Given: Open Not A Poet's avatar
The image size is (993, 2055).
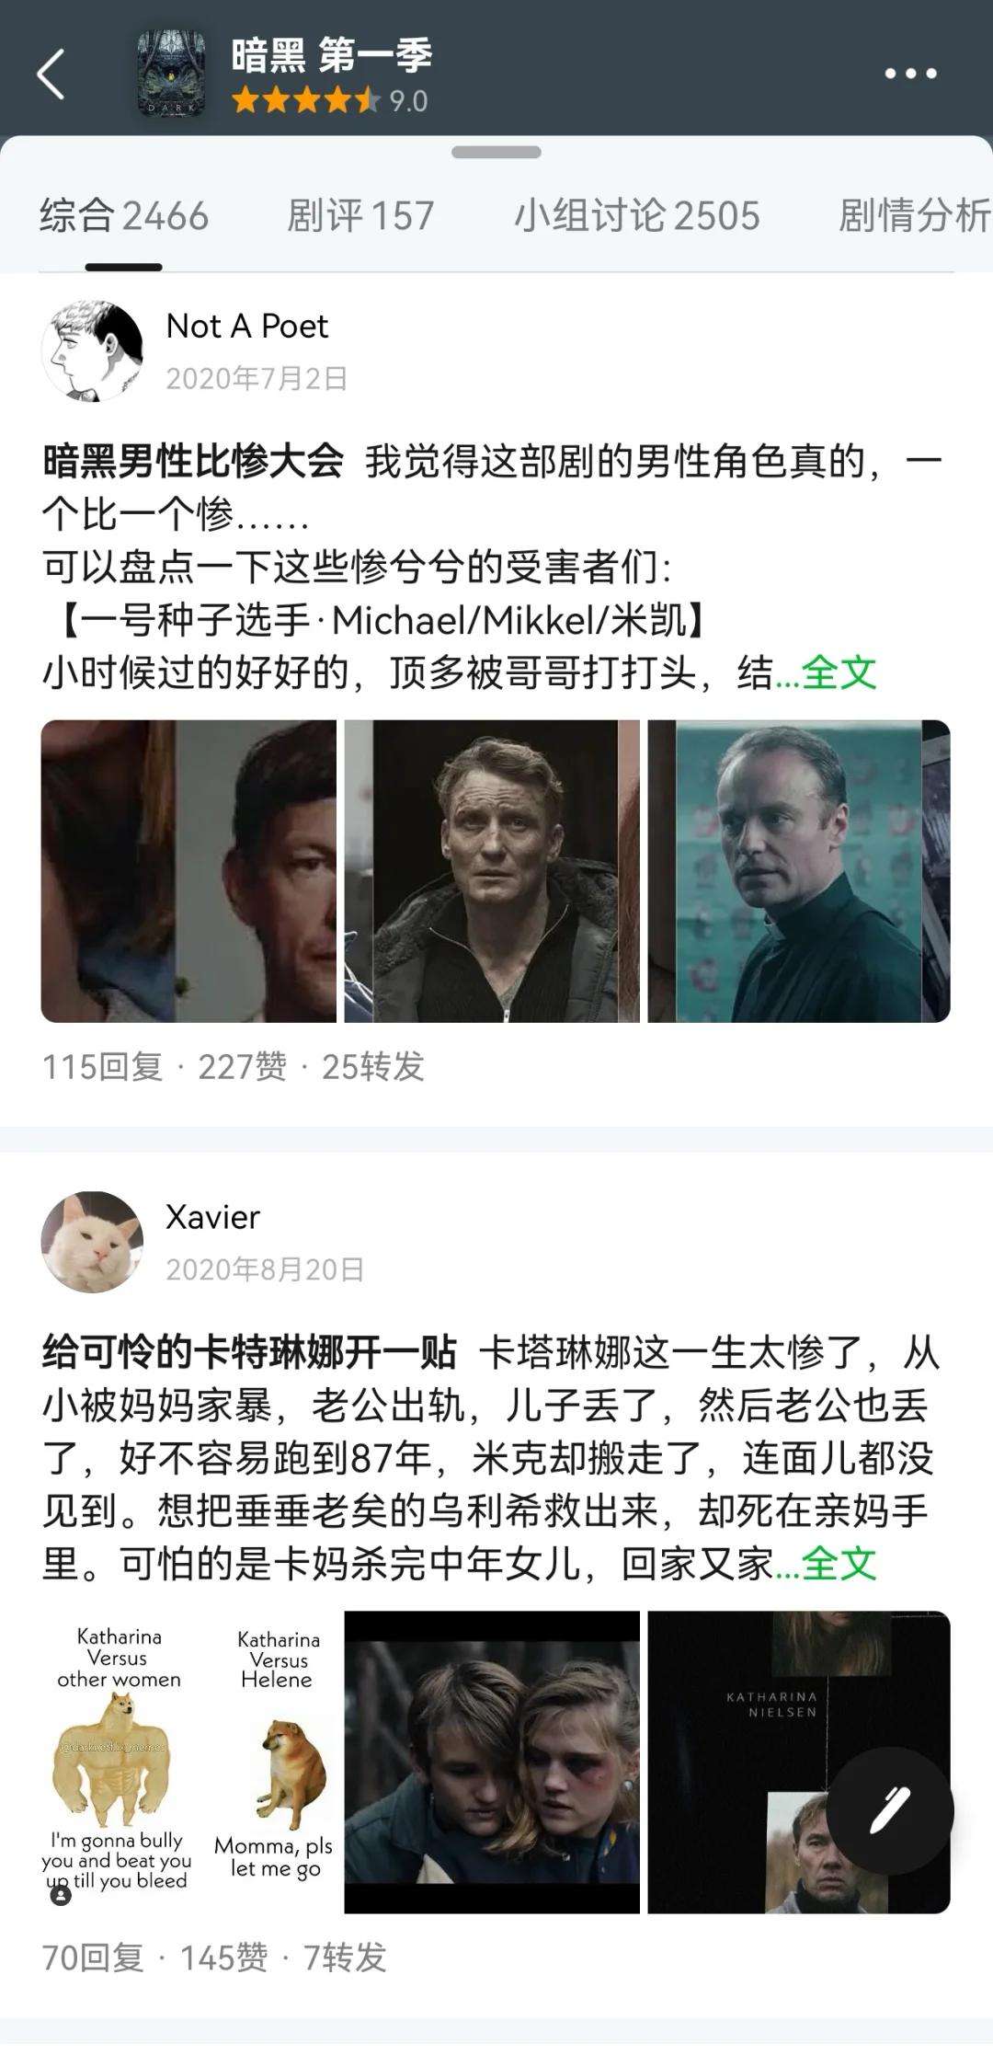Looking at the screenshot, I should click(x=92, y=350).
